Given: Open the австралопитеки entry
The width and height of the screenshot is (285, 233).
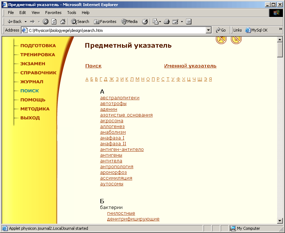Looking at the screenshot, I should pyautogui.click(x=120, y=98).
